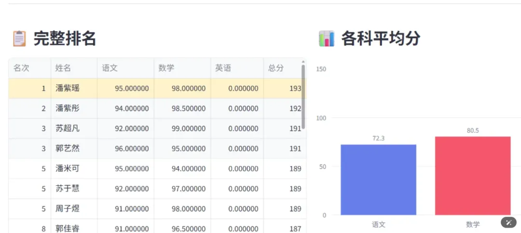Click the magic wand icon at the chart's bottom right
This screenshot has height=233, width=521.
pyautogui.click(x=508, y=222)
